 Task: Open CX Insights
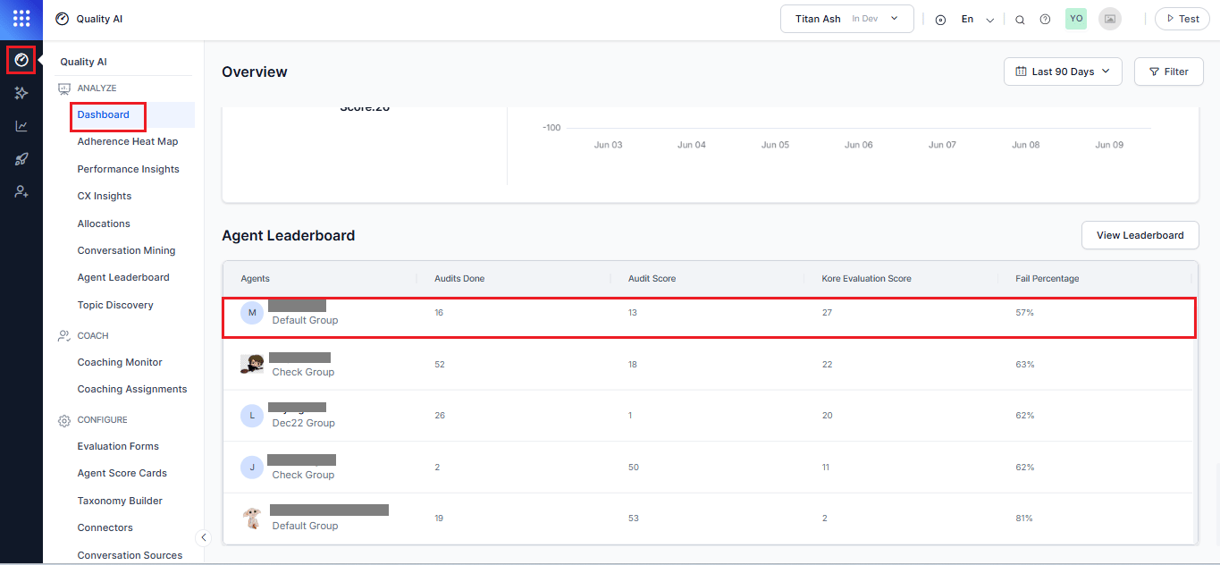tap(105, 196)
